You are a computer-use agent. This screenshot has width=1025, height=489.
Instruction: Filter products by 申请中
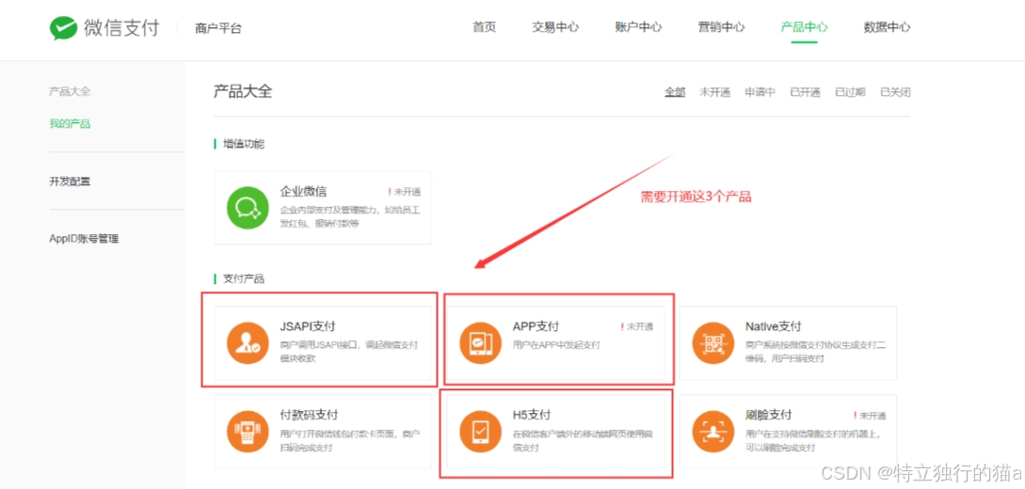pos(760,92)
